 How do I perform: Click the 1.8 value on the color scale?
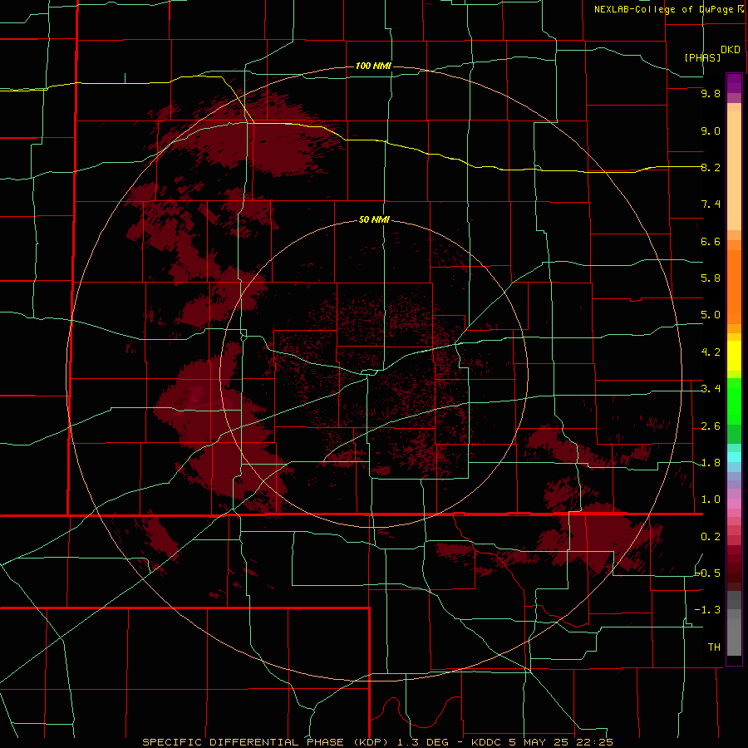click(711, 463)
